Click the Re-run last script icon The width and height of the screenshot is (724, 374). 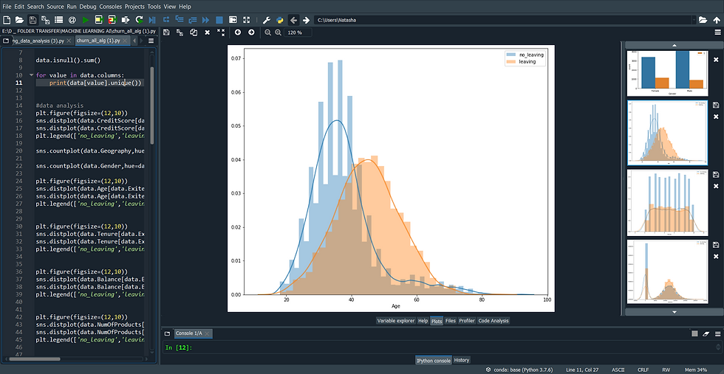pos(139,20)
